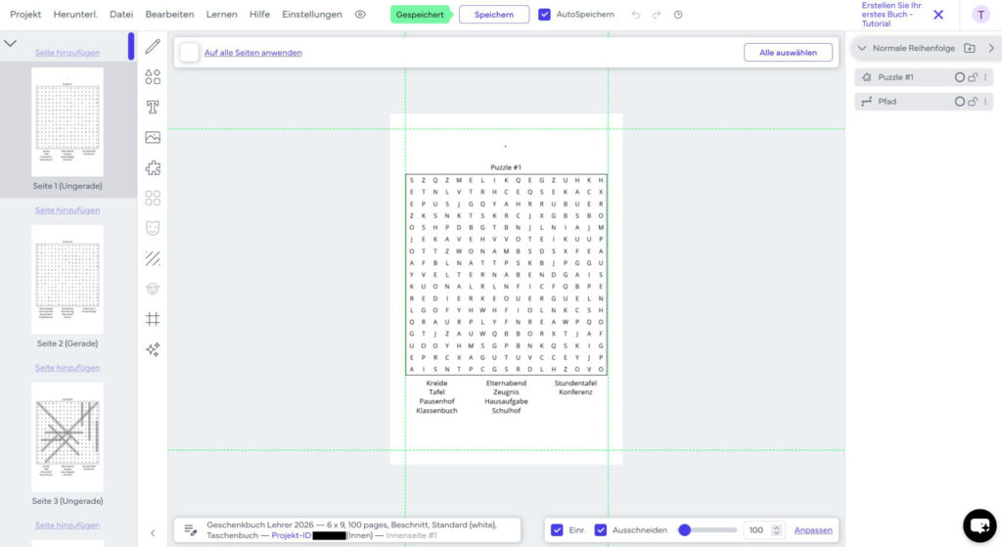Screen dimensions: 1002x547
Task: Click the zoom slider handle
Action: pos(684,529)
